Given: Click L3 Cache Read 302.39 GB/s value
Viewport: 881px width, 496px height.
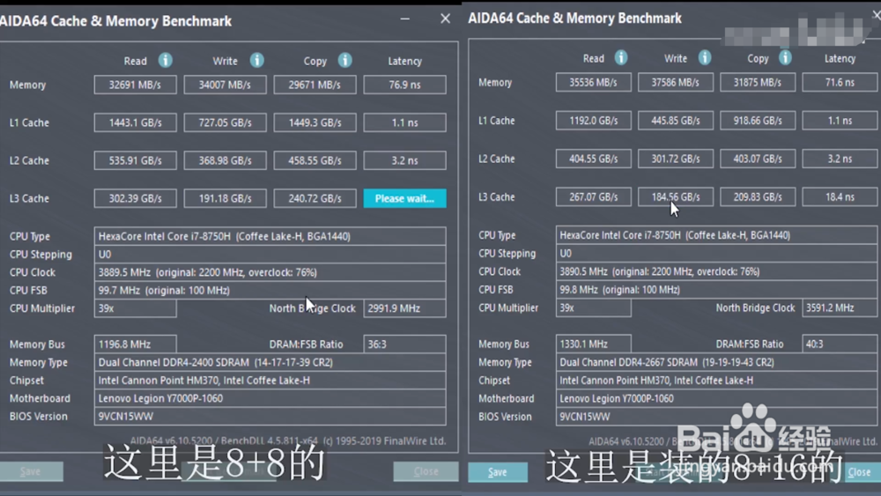Looking at the screenshot, I should click(x=135, y=198).
